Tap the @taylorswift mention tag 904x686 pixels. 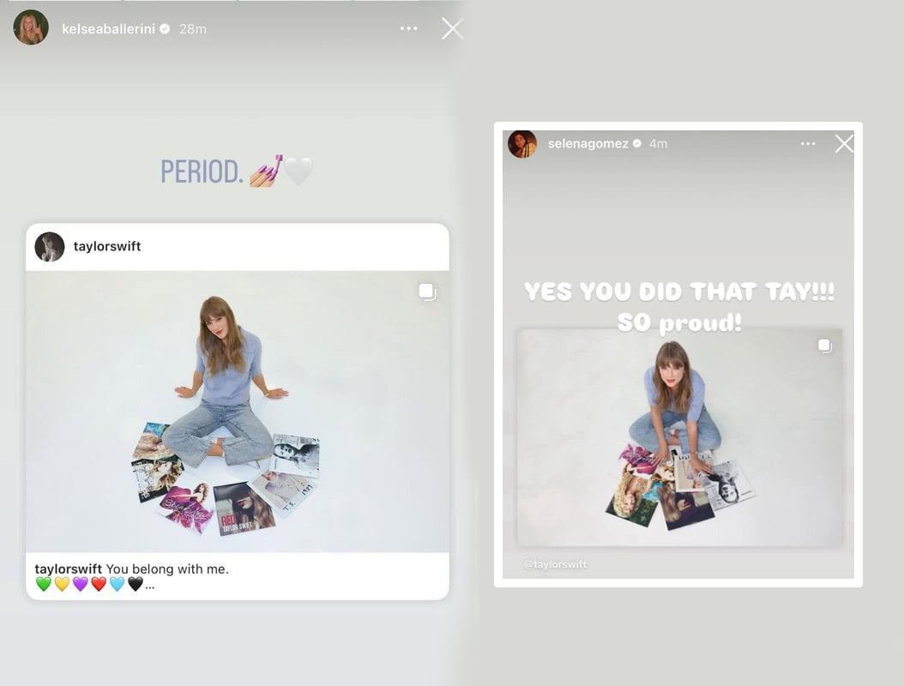coord(556,564)
